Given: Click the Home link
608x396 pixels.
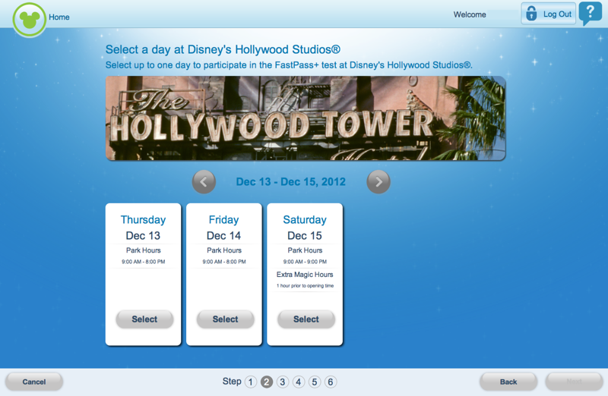Looking at the screenshot, I should click(x=59, y=17).
